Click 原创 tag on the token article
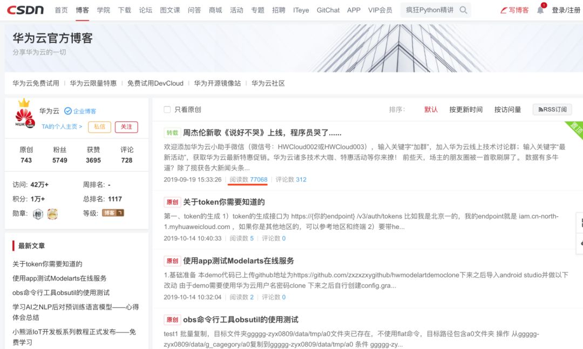This screenshot has width=583, height=349. 172,202
